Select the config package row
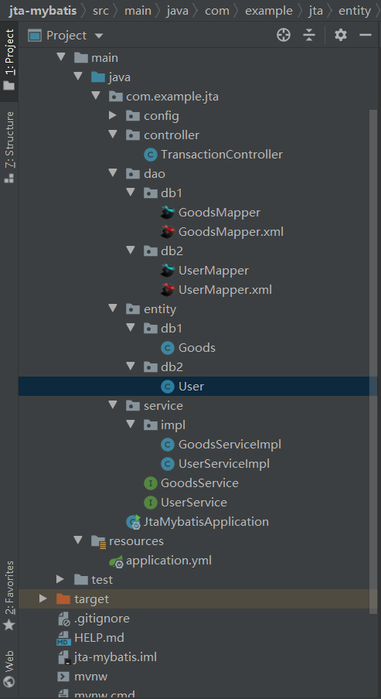This screenshot has width=381, height=699. [x=199, y=116]
